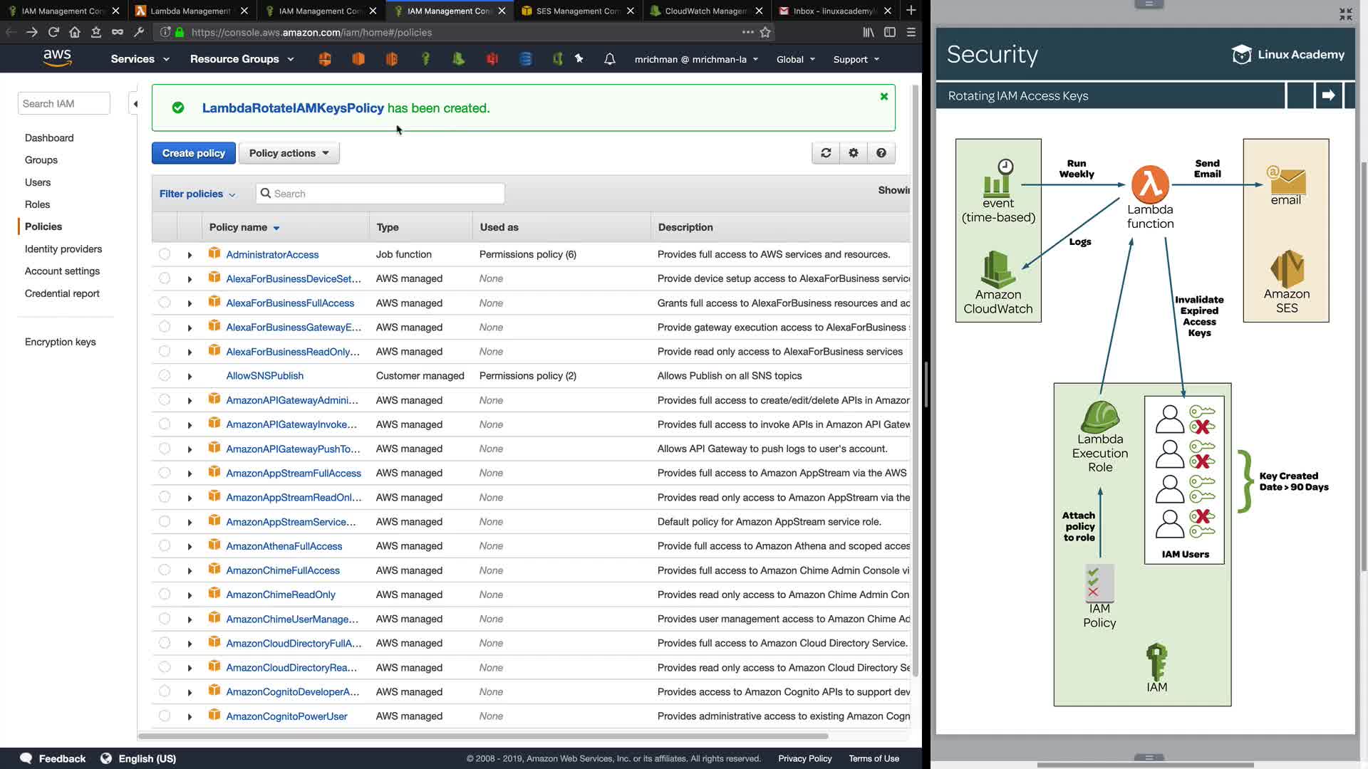The image size is (1368, 769).
Task: Switch to the SES Management Console tab
Action: coord(577,11)
